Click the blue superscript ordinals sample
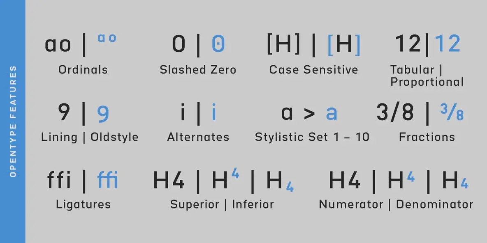Screen dimensions: 487x243 [x=107, y=38]
